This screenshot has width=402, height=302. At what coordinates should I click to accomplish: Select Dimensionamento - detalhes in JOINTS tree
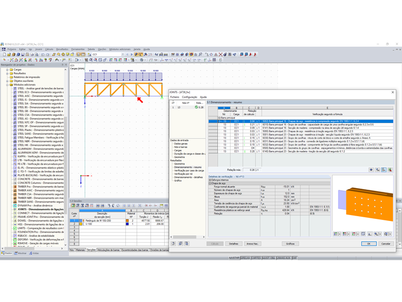point(188,177)
